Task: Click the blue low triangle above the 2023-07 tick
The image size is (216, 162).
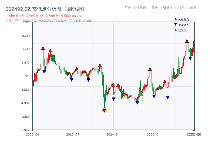Action: click(x=72, y=80)
